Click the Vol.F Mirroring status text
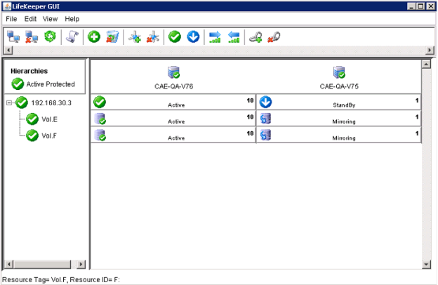The width and height of the screenshot is (438, 285). (344, 138)
